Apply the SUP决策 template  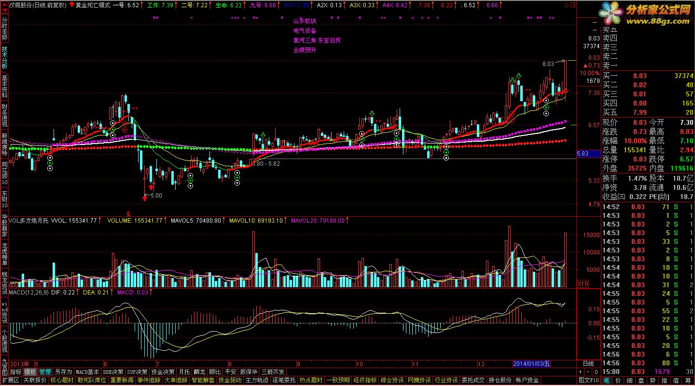[137, 372]
